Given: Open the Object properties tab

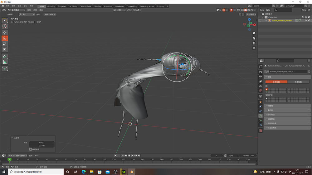Looking at the screenshot, I should [x=261, y=102].
